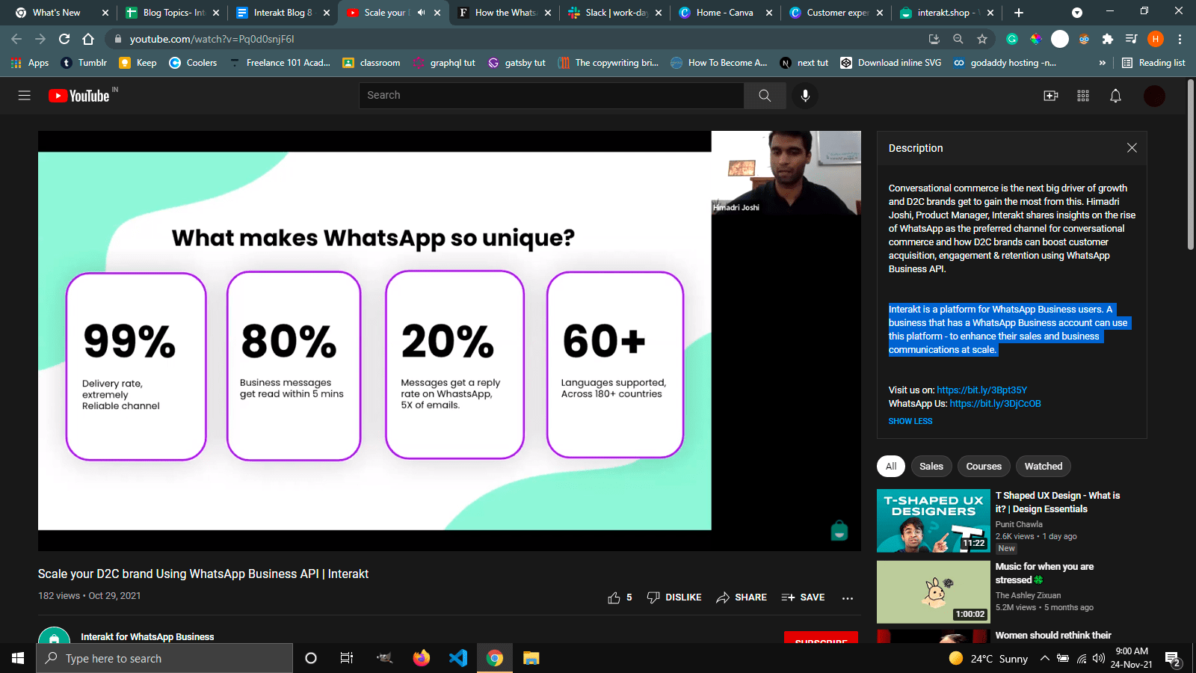The image size is (1196, 673).
Task: Open the notifications bell
Action: tap(1115, 96)
